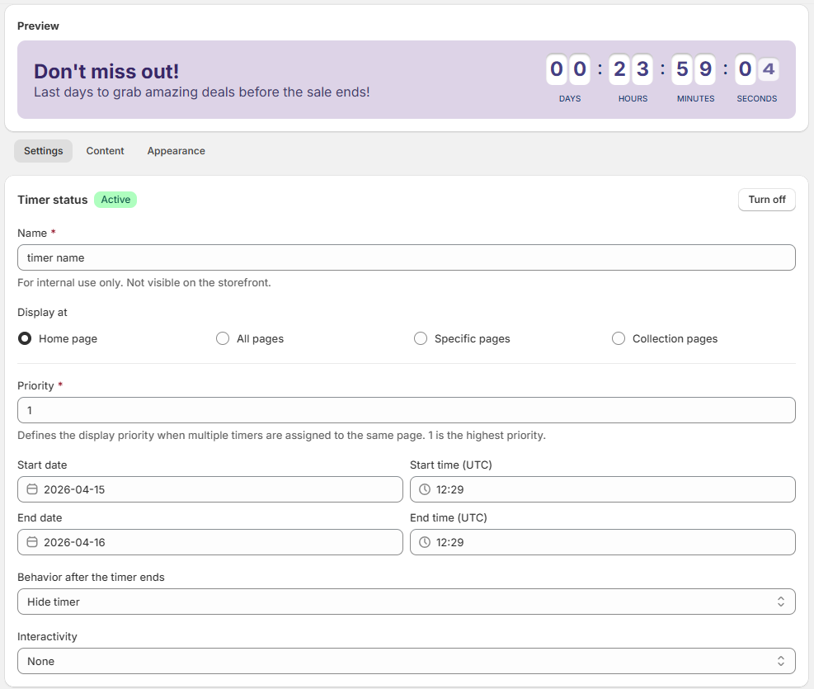Select the Home page radio button

[25, 338]
